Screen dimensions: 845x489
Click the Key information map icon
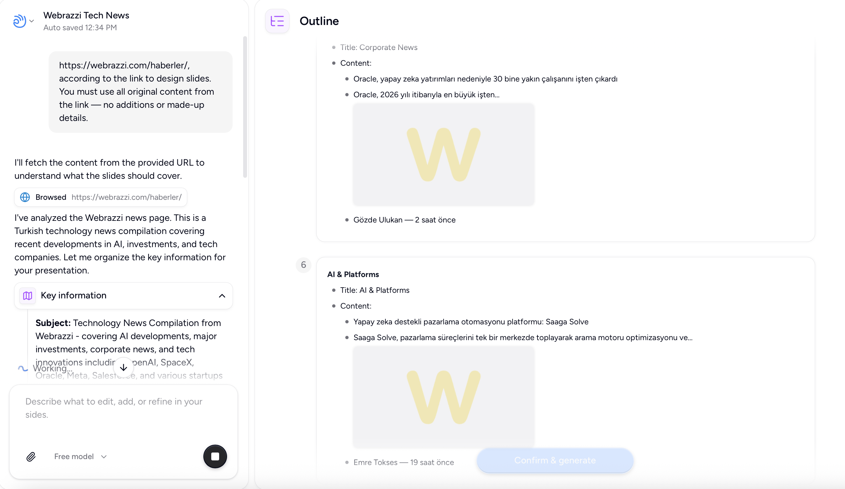click(x=28, y=295)
